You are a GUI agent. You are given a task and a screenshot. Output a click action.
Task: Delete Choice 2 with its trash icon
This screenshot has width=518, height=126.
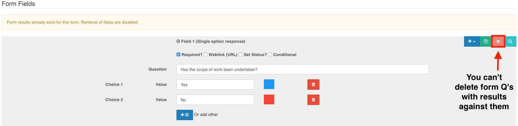pos(313,100)
